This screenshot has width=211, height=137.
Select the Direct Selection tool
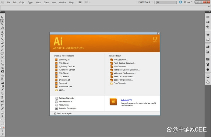point(2,21)
